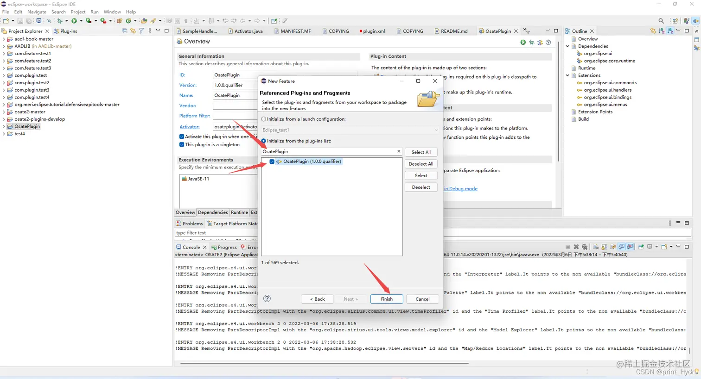Viewport: 701px width, 379px height.
Task: Toggle Show Console on Standard Error change
Action: [x=630, y=247]
